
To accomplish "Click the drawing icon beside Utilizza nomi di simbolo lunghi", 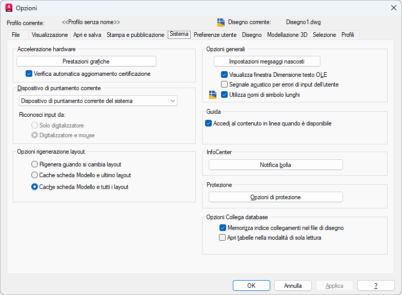I will coord(213,95).
